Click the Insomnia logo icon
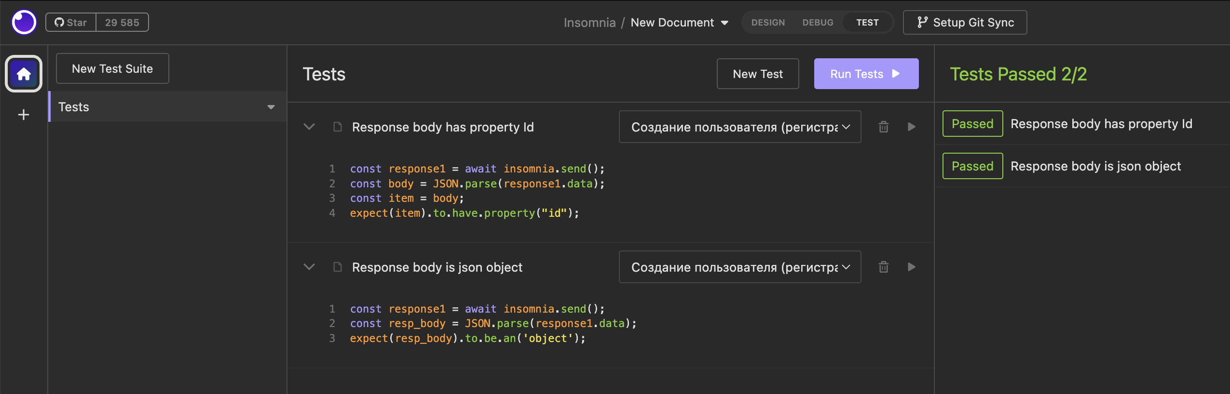Image resolution: width=1230 pixels, height=394 pixels. 24,22
